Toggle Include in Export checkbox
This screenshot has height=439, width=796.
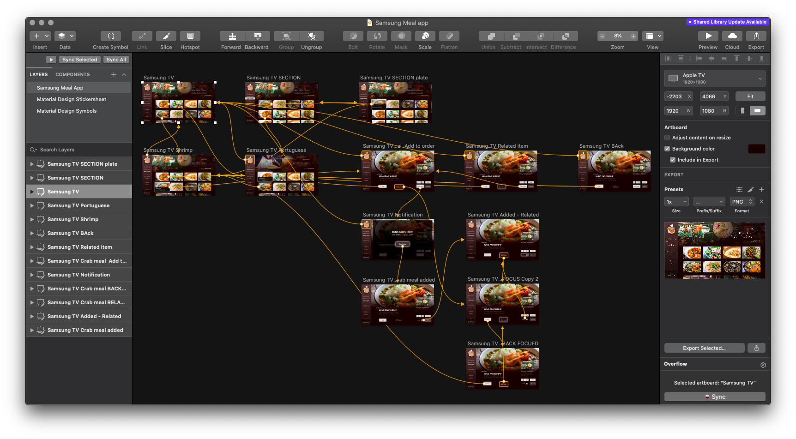[x=673, y=160]
